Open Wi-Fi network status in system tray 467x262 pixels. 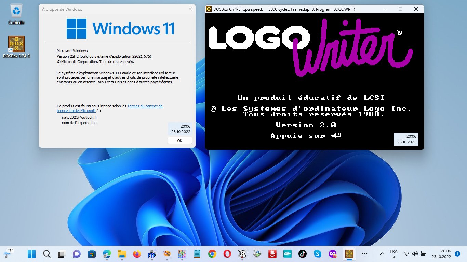[406, 254]
